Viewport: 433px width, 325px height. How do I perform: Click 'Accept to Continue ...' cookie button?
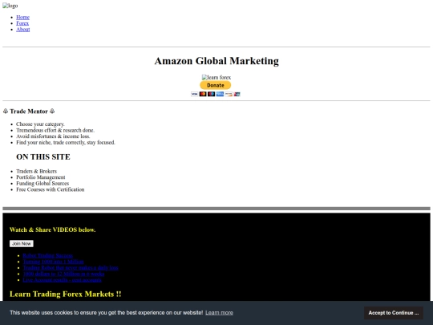click(x=394, y=313)
